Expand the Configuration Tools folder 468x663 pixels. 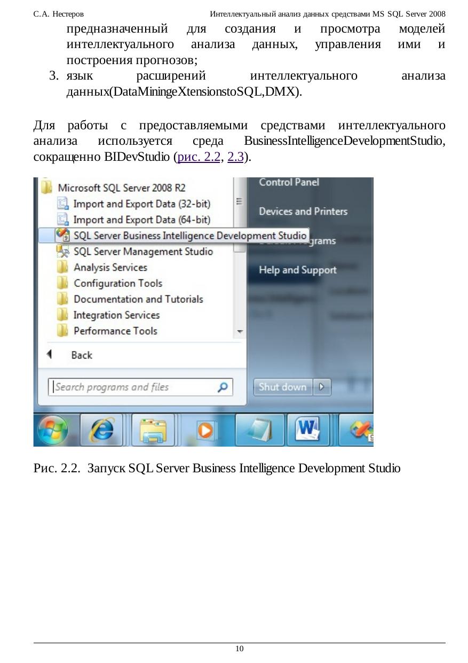coord(117,284)
